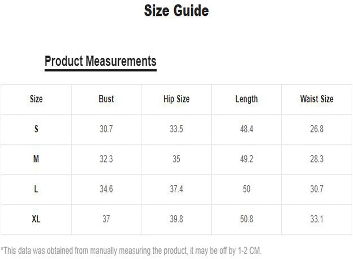The width and height of the screenshot is (353, 259).
Task: Click the bust value 37 for XL
Action: pos(106,219)
